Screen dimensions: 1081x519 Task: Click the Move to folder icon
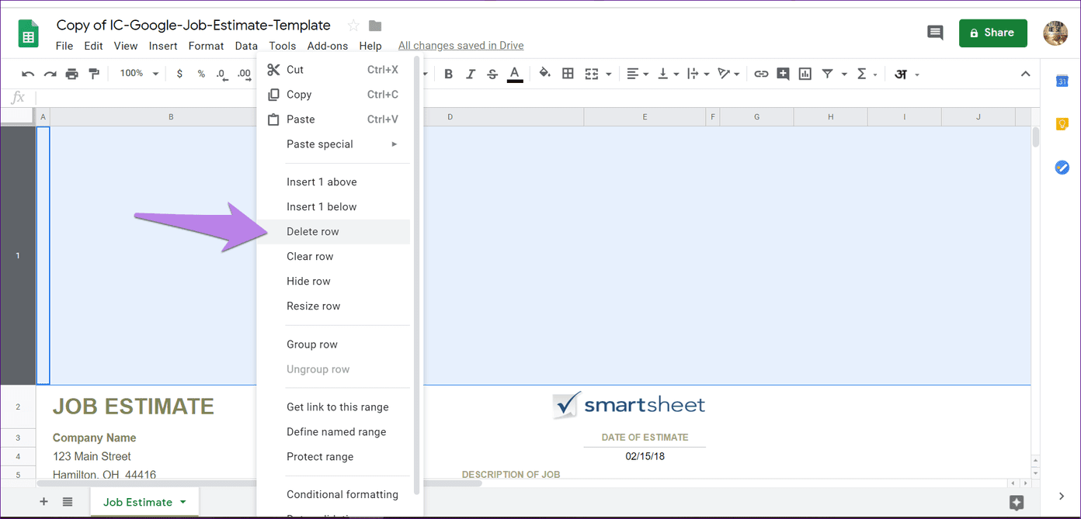(375, 25)
